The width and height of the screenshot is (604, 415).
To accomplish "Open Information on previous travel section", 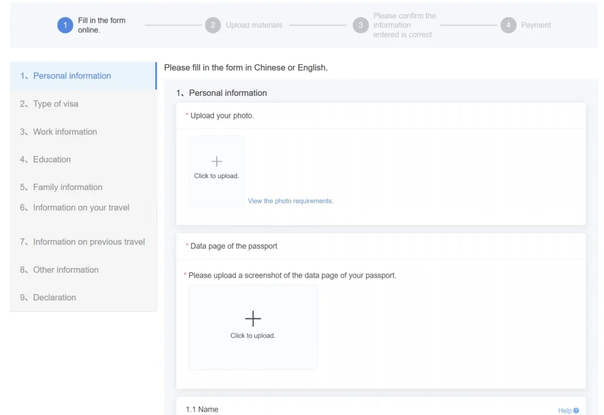I will tap(88, 242).
